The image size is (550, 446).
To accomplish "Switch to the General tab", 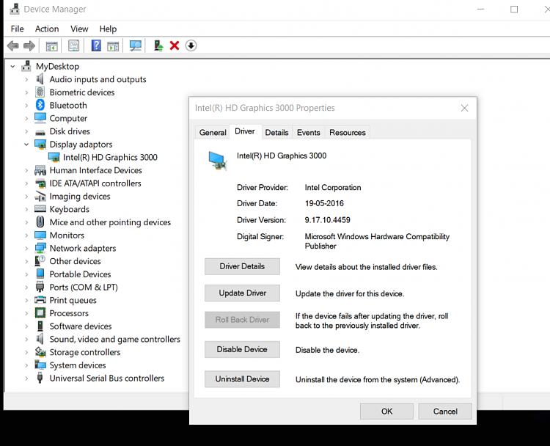I will coord(213,132).
